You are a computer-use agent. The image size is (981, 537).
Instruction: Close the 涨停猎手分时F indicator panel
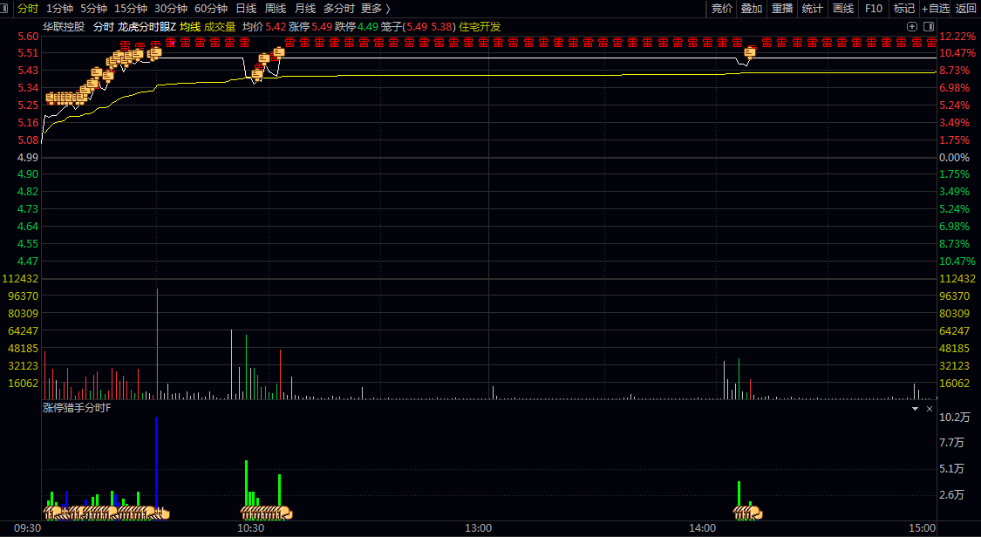929,409
